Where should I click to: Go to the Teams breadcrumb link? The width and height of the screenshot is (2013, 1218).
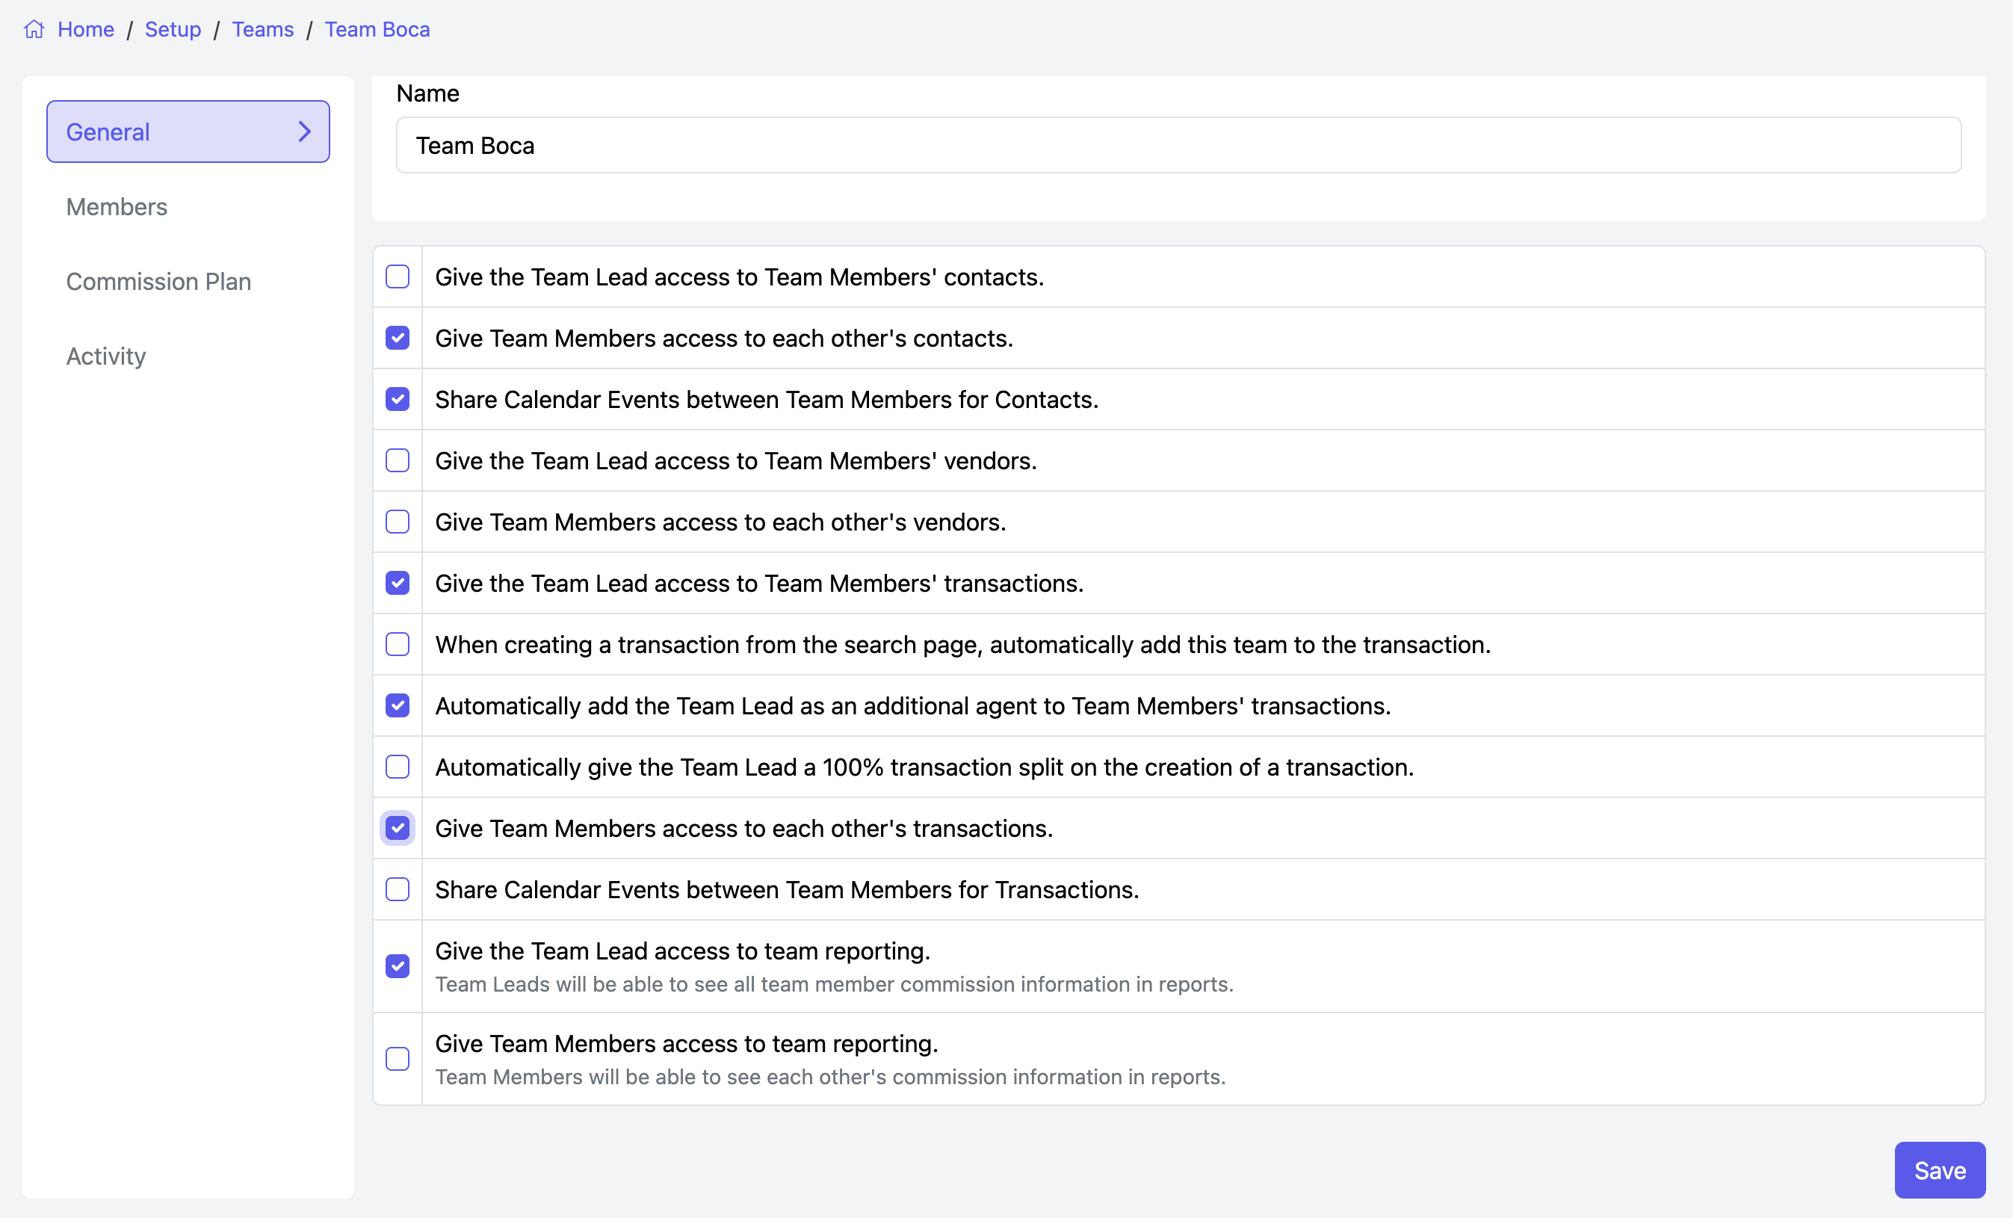[x=262, y=29]
